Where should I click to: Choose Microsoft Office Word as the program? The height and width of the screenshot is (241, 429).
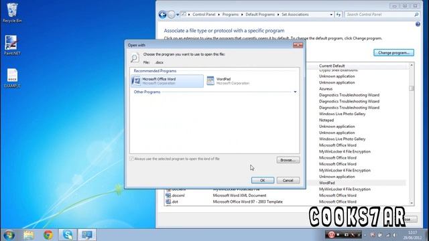167,81
